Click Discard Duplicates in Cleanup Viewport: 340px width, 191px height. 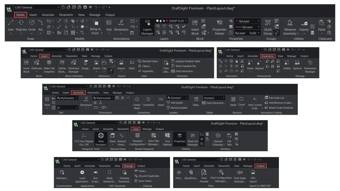pyautogui.click(x=148, y=176)
